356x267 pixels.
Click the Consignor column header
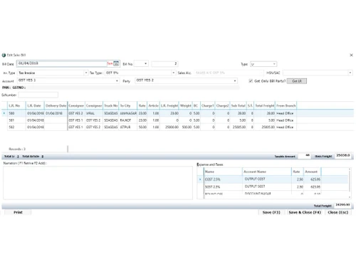pos(76,105)
